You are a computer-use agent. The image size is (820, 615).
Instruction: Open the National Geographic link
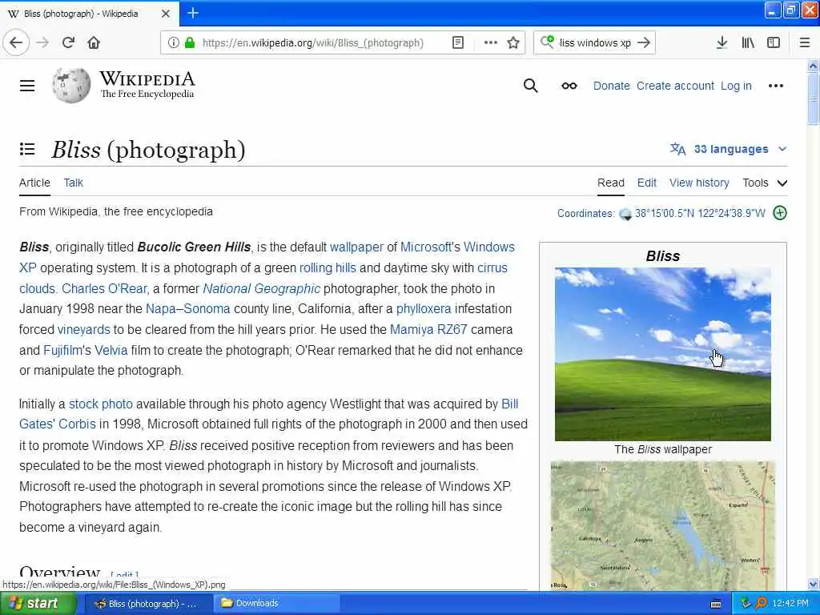click(262, 288)
